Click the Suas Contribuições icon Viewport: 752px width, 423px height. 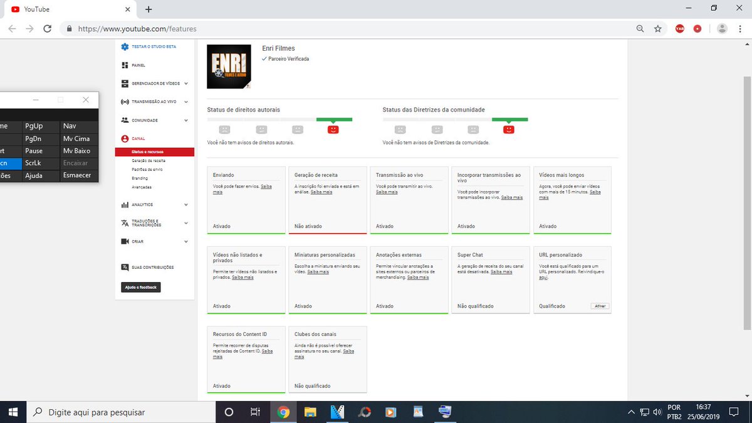pos(125,268)
